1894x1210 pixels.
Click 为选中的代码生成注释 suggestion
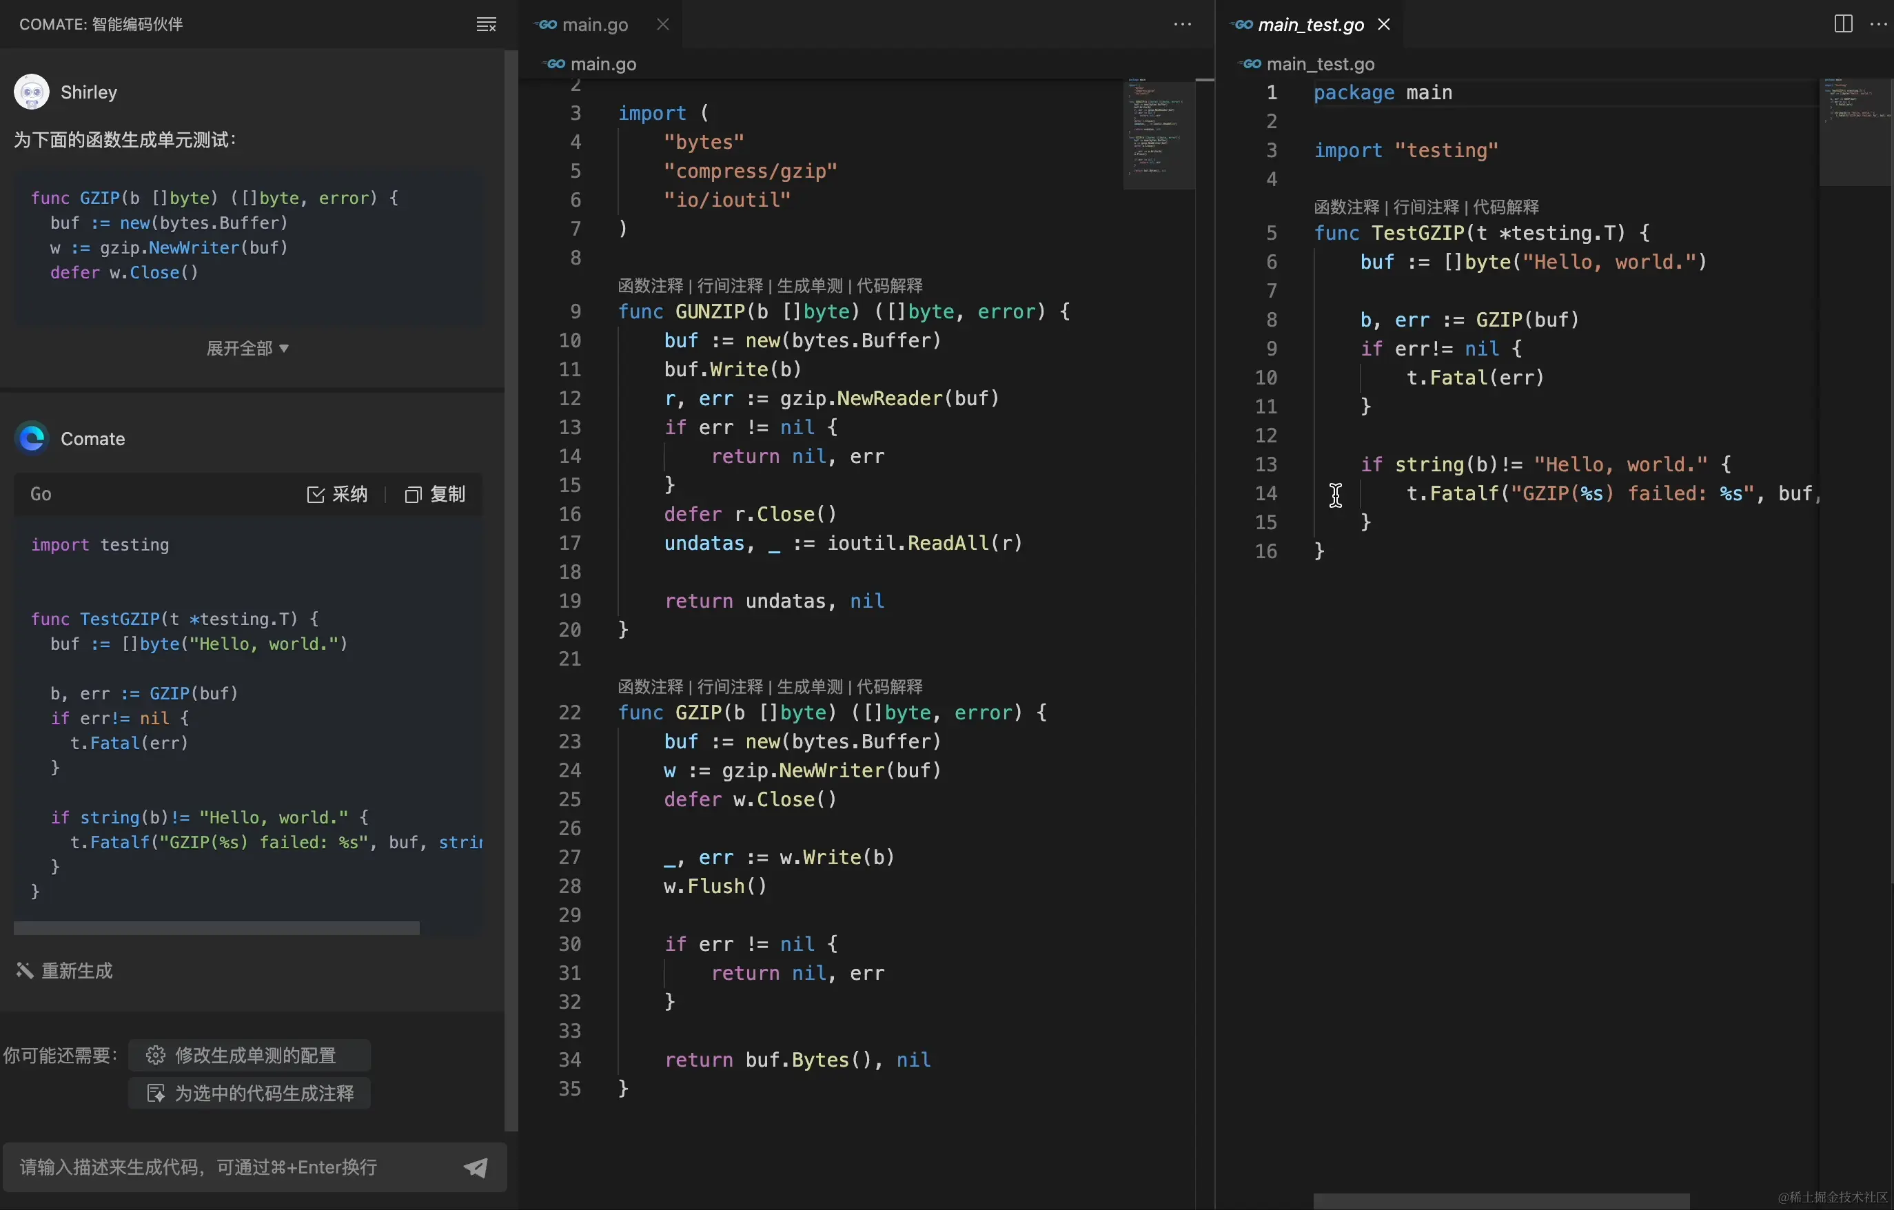250,1093
